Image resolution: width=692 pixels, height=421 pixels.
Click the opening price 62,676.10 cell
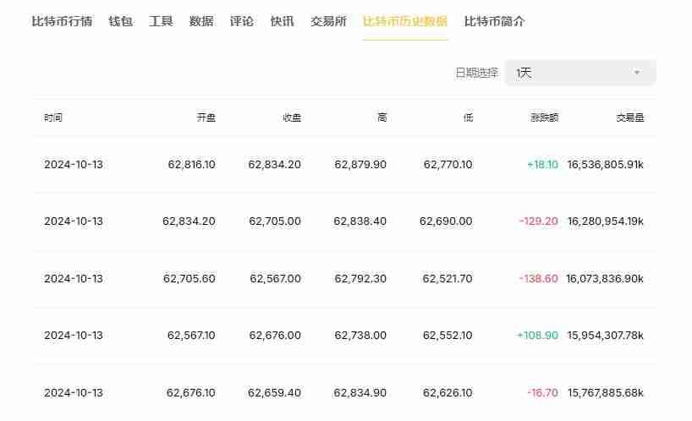click(x=190, y=392)
